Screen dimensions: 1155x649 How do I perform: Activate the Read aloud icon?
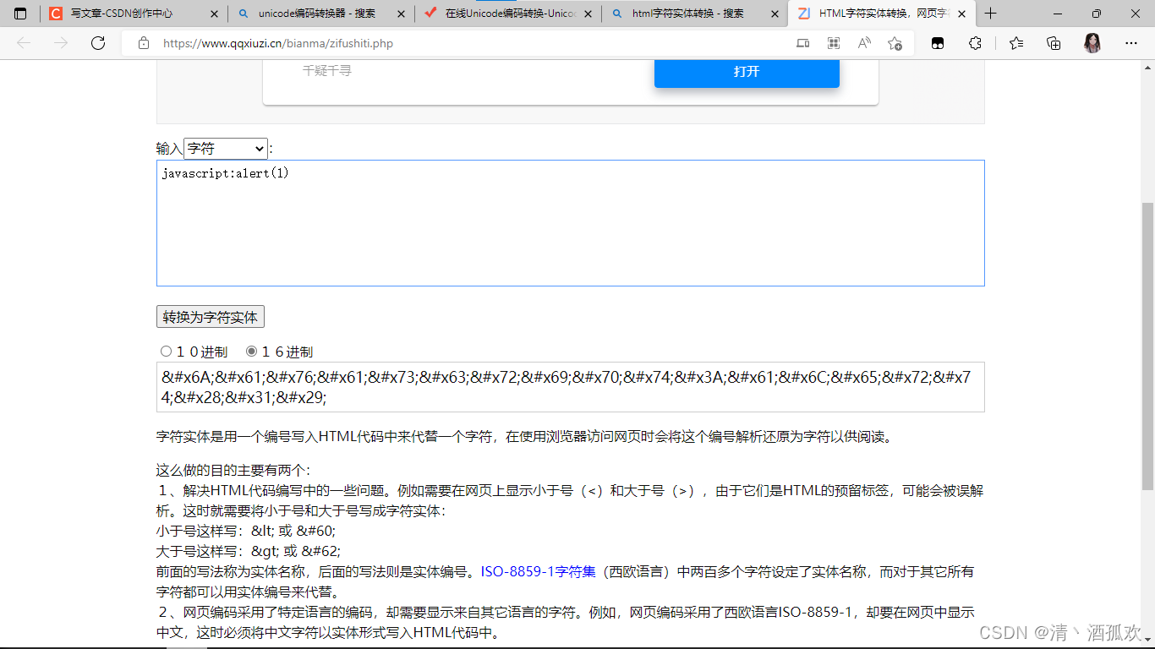tap(864, 43)
